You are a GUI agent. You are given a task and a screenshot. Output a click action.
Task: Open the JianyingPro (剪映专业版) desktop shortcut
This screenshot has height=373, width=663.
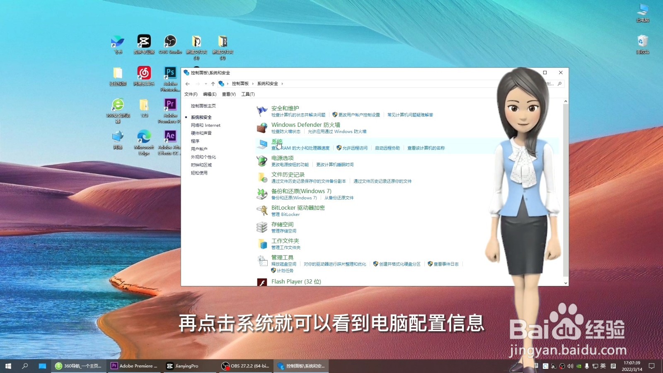[x=144, y=45]
